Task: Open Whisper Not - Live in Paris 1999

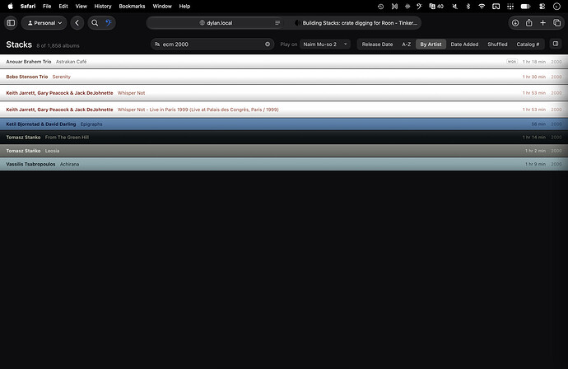Action: pos(284,110)
